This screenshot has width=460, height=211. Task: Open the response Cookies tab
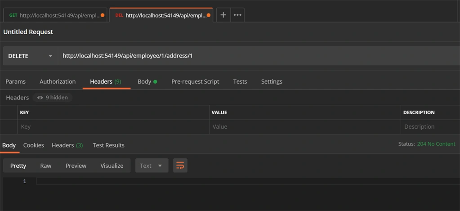pos(33,145)
